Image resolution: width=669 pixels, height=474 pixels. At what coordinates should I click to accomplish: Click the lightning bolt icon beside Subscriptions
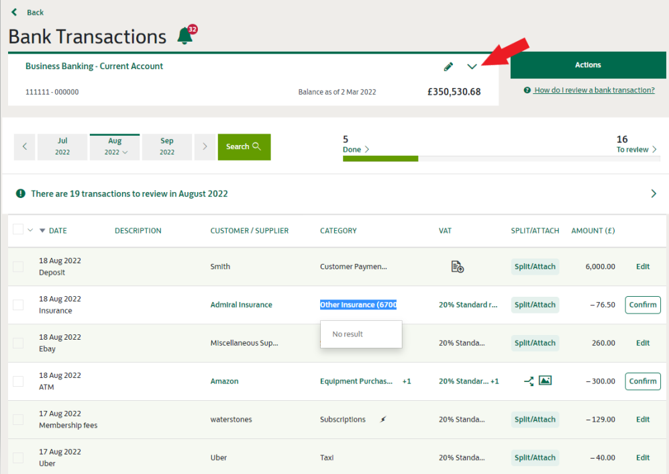(383, 420)
